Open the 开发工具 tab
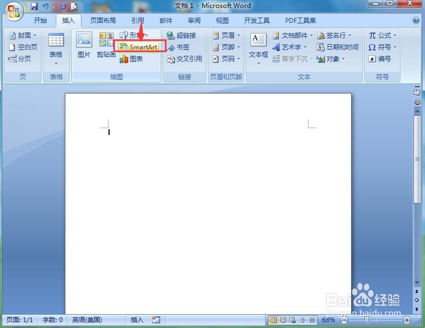This screenshot has height=328, width=425. click(x=257, y=21)
